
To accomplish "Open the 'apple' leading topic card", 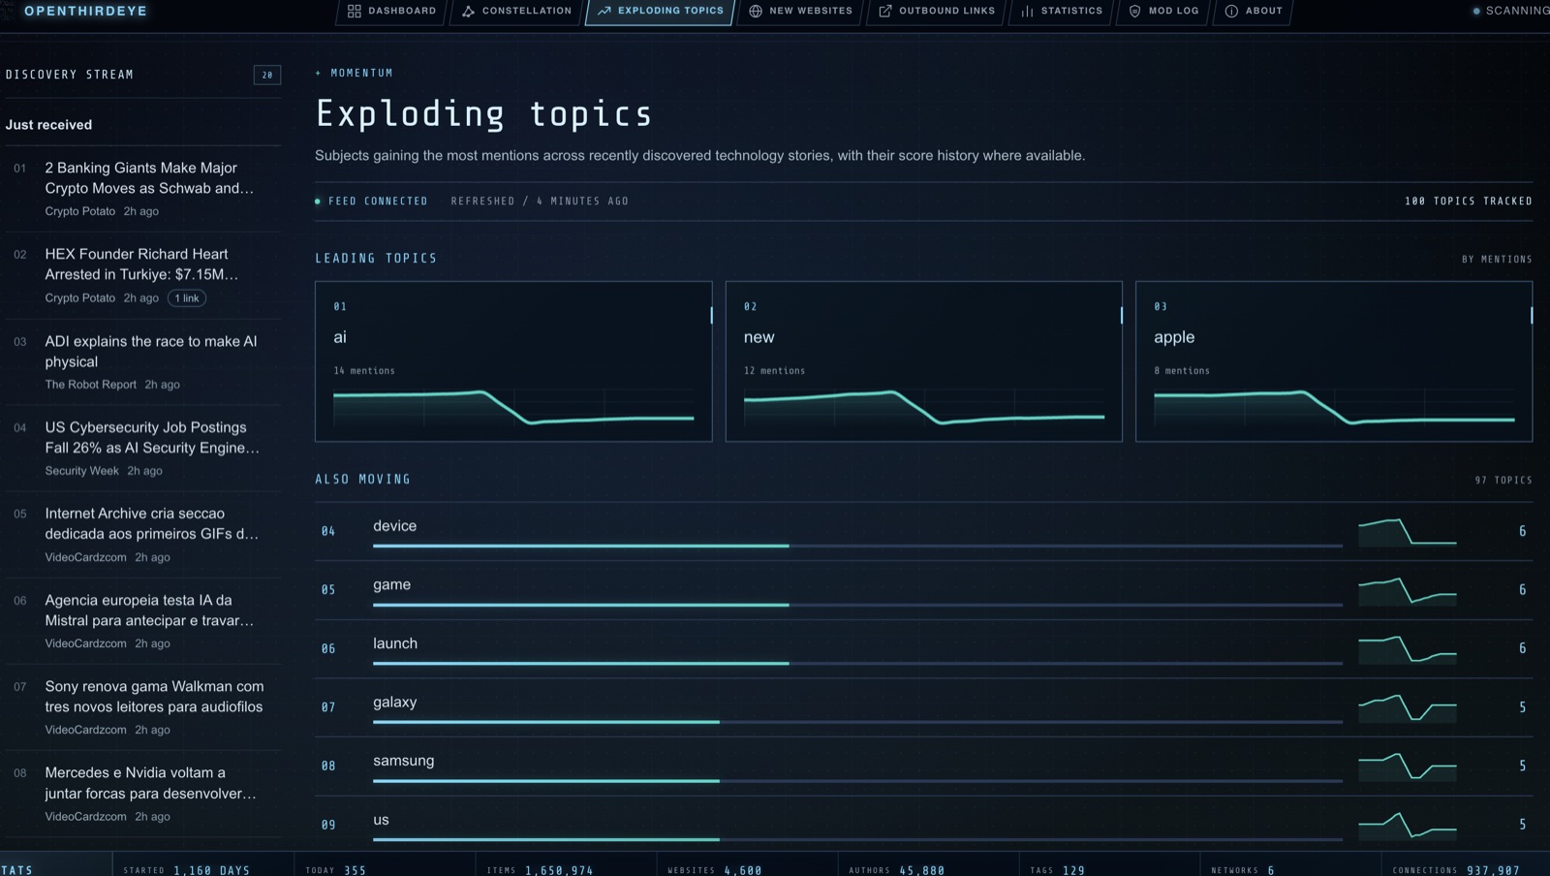I will tap(1334, 361).
